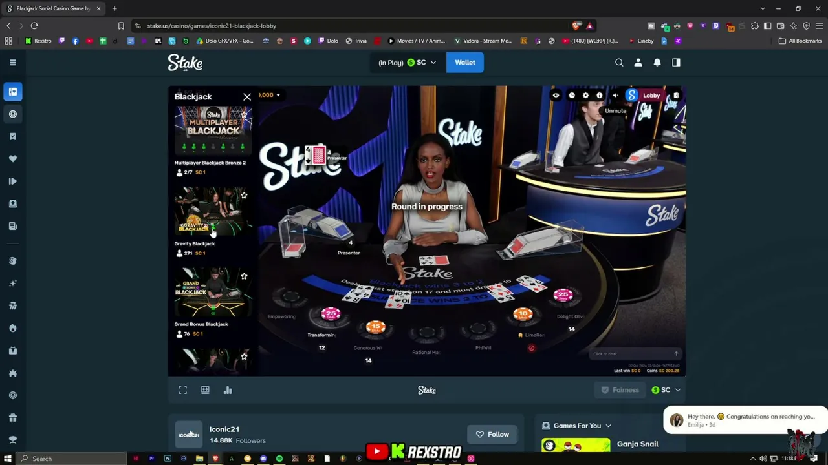
Task: Expand the SC currency selector below game
Action: tap(666, 390)
